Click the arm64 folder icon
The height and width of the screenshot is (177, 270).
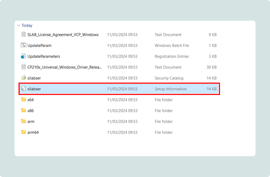[x=23, y=132]
